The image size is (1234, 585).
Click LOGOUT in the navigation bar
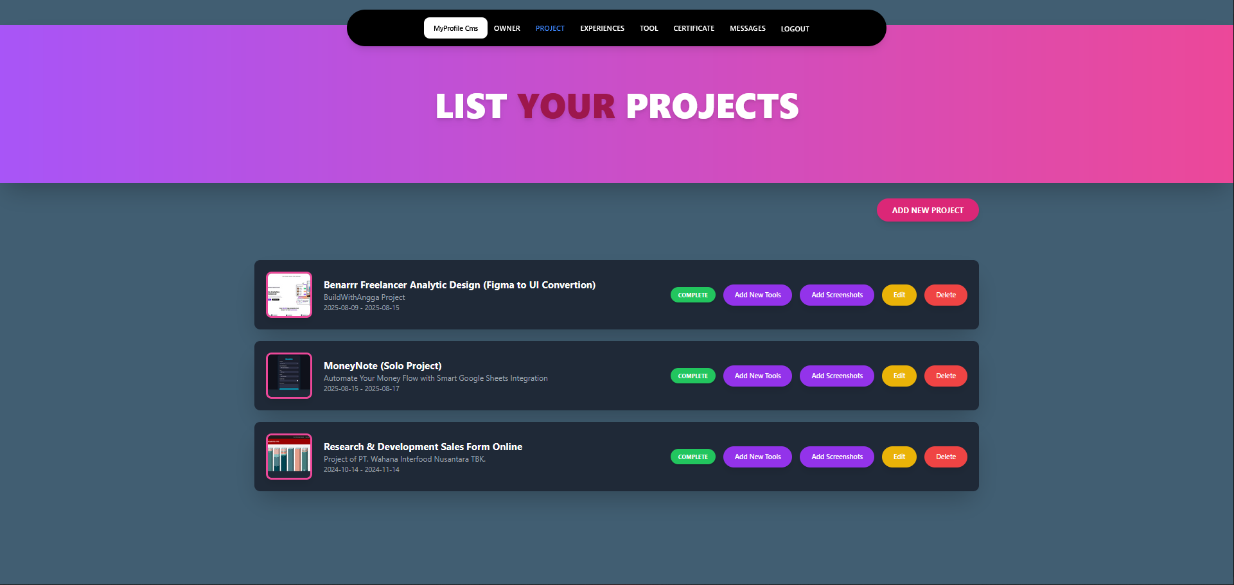[x=795, y=29]
